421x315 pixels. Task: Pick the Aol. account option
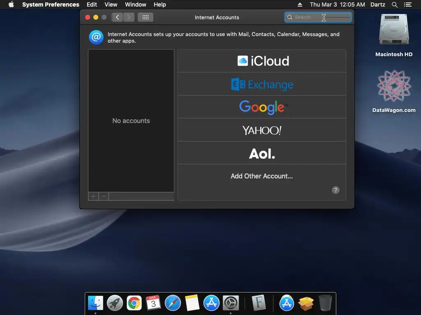(x=262, y=153)
